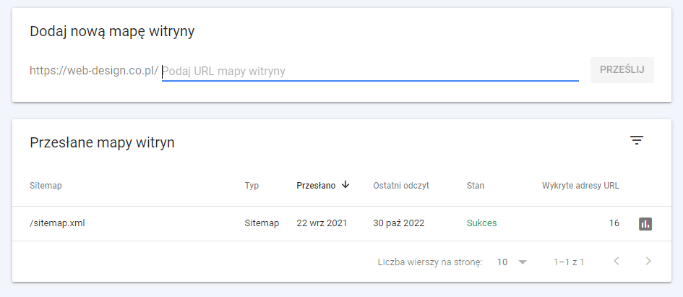Image resolution: width=683 pixels, height=297 pixels.
Task: Open sitemap details bar chart icon
Action: (x=645, y=224)
